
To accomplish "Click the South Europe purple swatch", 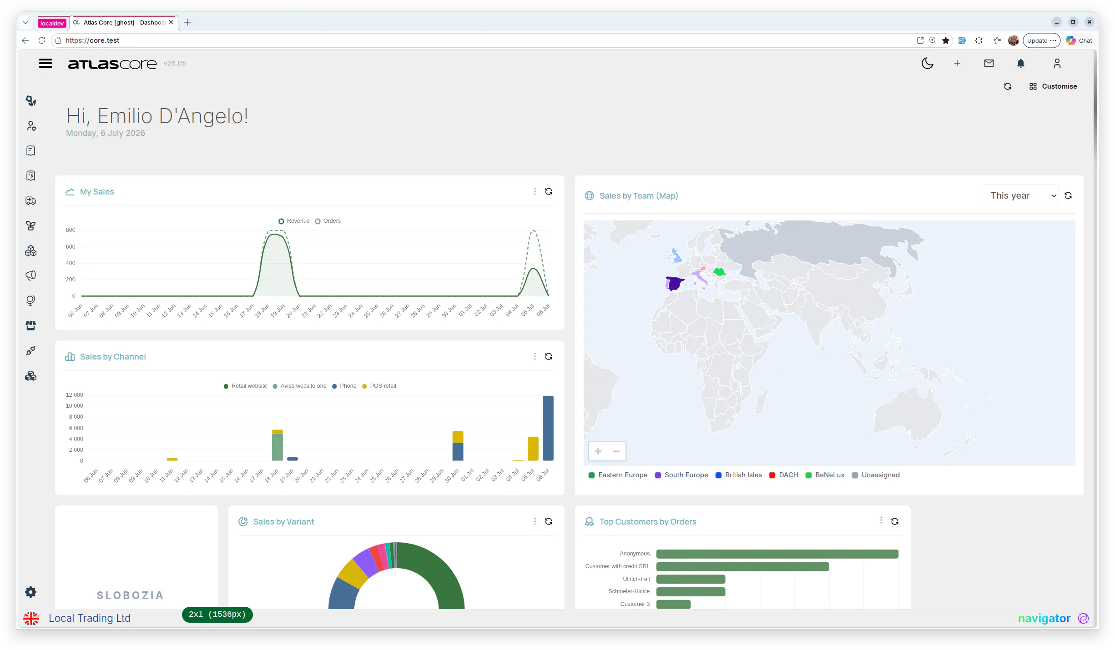I will tap(658, 475).
